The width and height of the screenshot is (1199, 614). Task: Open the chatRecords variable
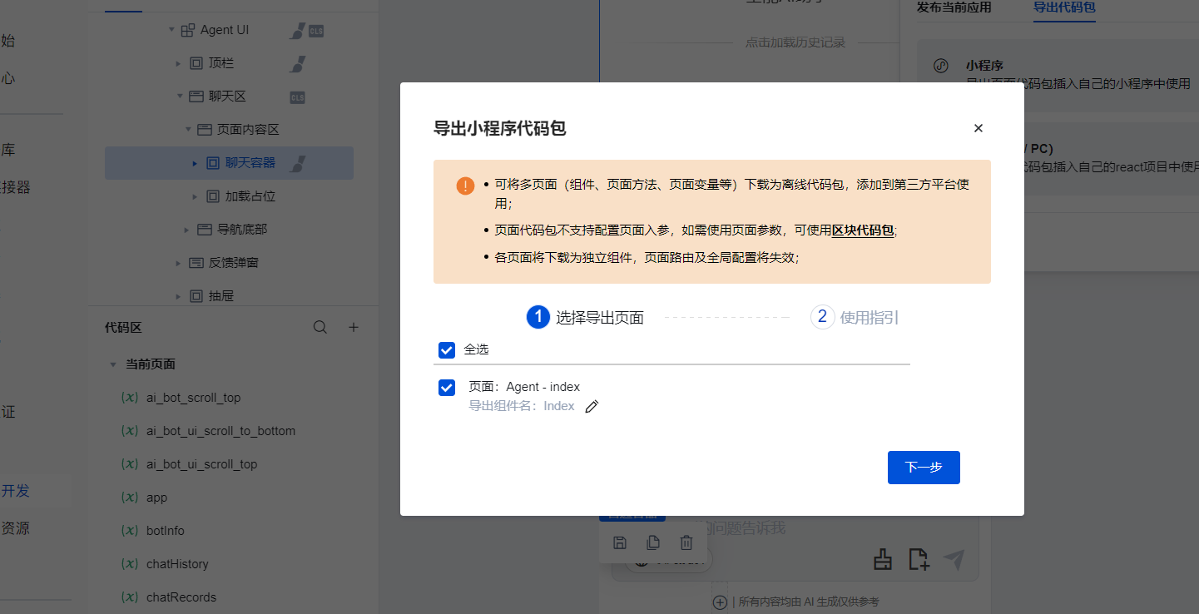click(x=181, y=597)
